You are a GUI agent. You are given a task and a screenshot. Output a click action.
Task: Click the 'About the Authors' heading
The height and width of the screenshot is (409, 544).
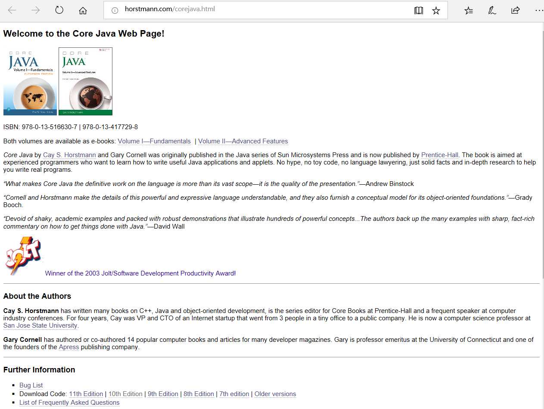point(37,296)
